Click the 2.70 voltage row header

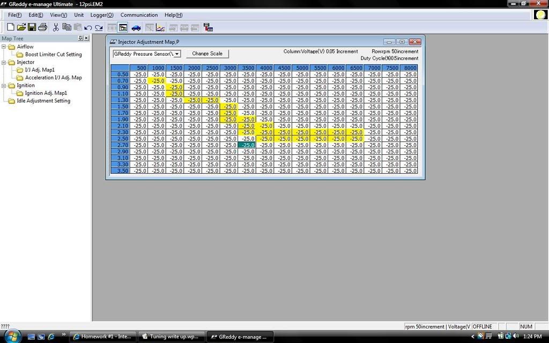120,145
